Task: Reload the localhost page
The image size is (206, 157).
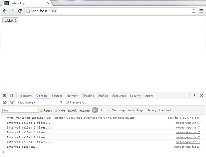Action: coord(20,11)
